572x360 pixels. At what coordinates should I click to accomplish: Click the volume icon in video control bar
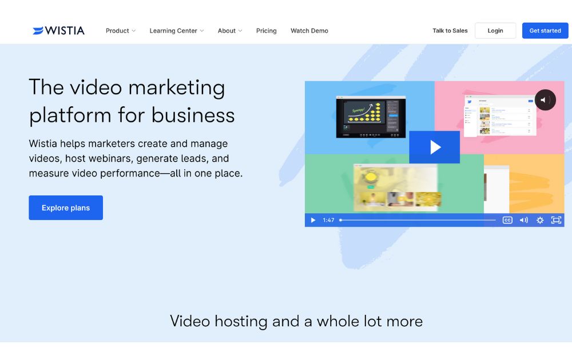524,220
